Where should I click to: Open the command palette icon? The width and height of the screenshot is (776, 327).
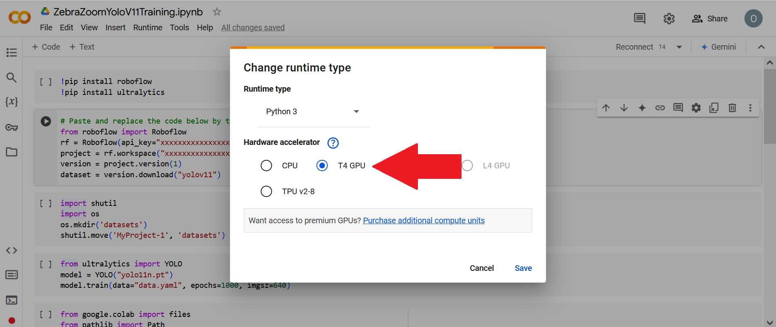pyautogui.click(x=11, y=275)
